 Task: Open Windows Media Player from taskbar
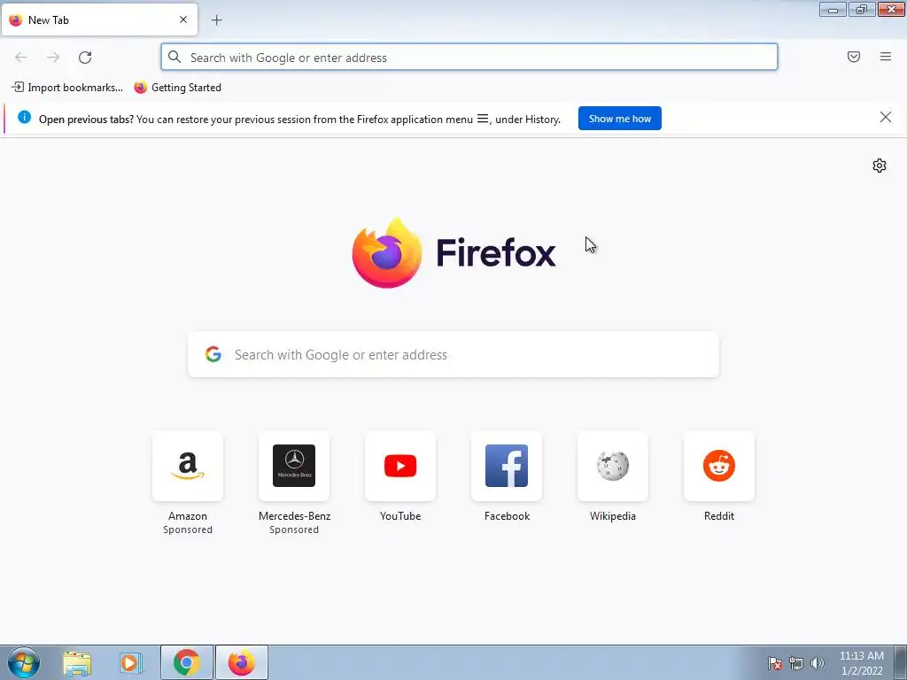[131, 662]
